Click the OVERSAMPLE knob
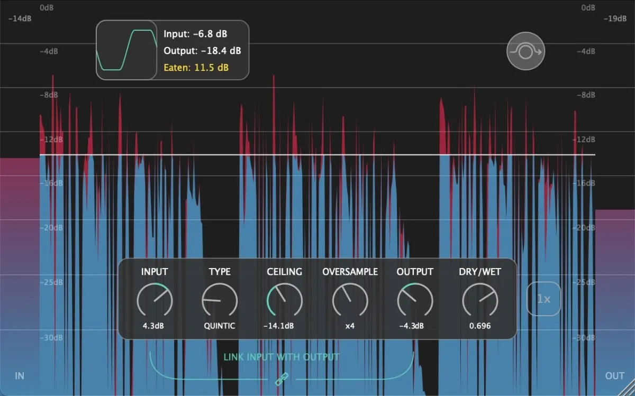 (x=350, y=300)
